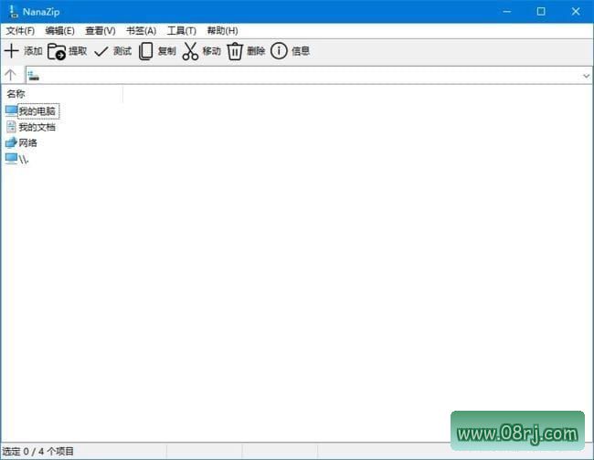Open the 书签(A) bookmarks menu

click(141, 31)
